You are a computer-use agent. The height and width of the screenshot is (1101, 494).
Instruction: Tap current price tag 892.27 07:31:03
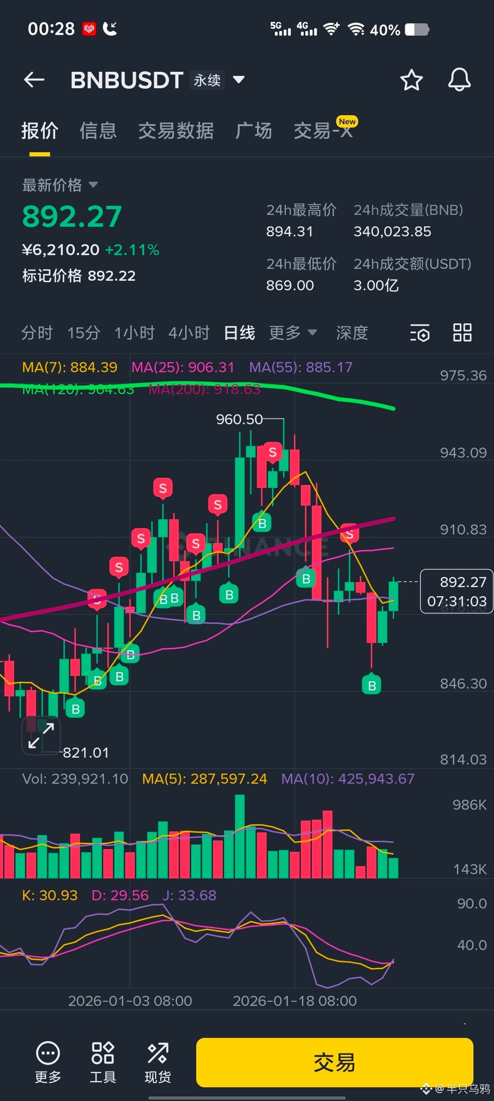coord(456,591)
